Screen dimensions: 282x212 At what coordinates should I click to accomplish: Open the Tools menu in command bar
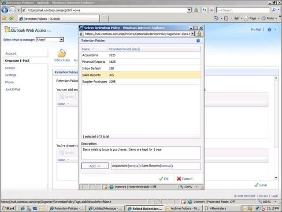(269, 18)
